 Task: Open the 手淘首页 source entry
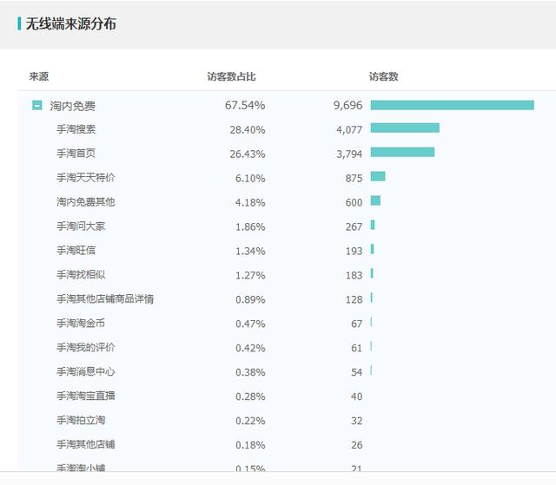(x=76, y=154)
